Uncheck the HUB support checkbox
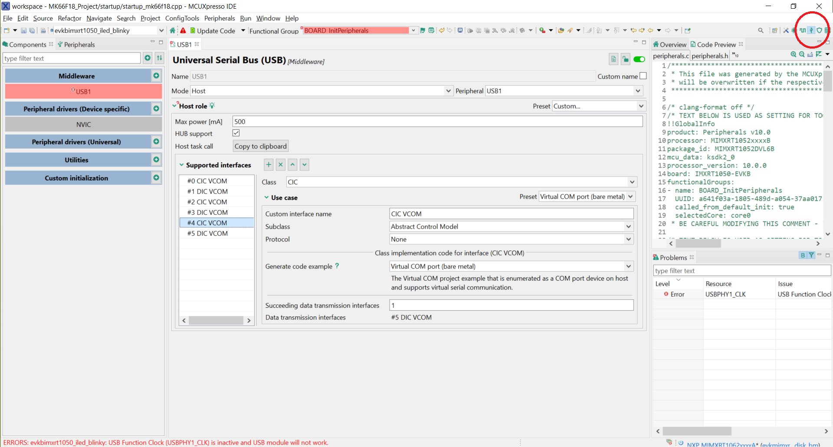The width and height of the screenshot is (833, 447). pyautogui.click(x=236, y=133)
